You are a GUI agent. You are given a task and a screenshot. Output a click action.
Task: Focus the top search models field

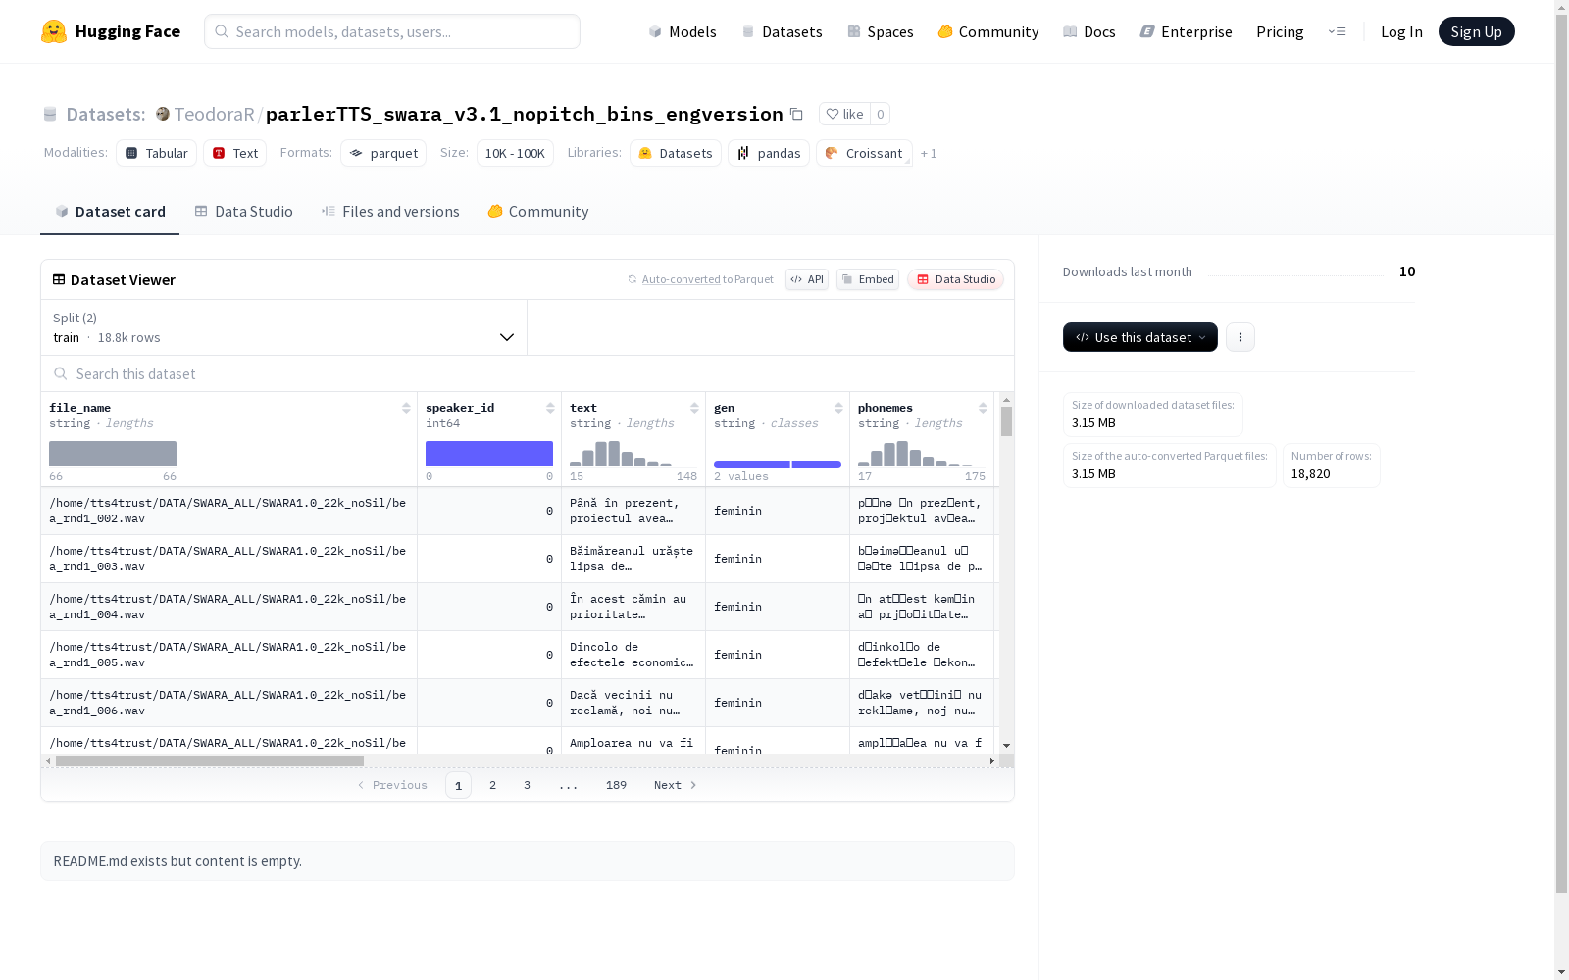[x=392, y=31]
